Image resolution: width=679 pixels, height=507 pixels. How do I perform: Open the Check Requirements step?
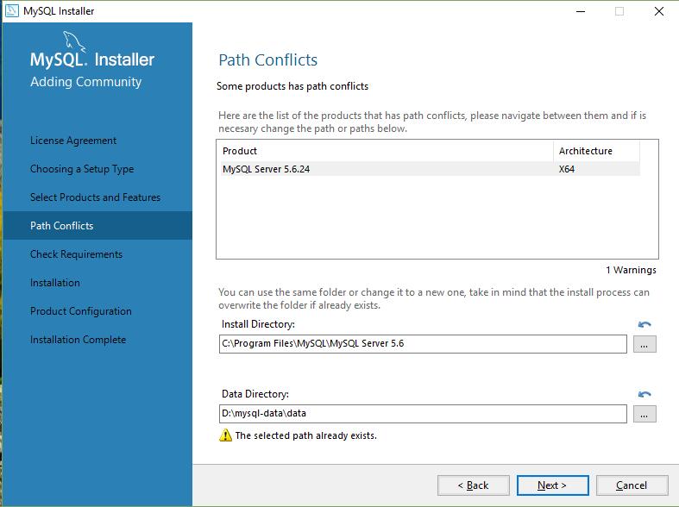click(x=76, y=254)
